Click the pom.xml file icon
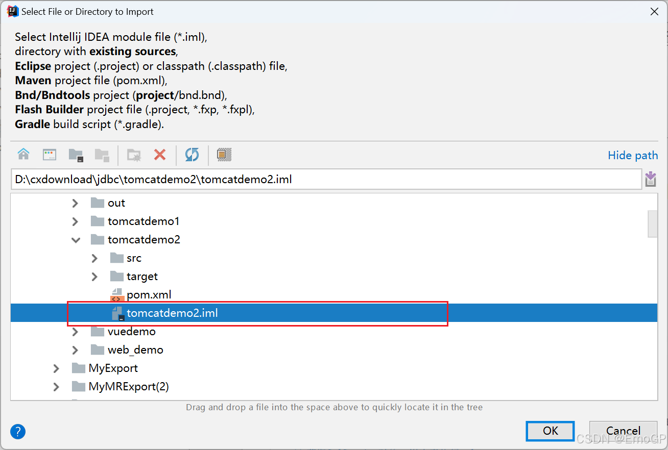Screen dimensions: 668x450 [x=117, y=295]
